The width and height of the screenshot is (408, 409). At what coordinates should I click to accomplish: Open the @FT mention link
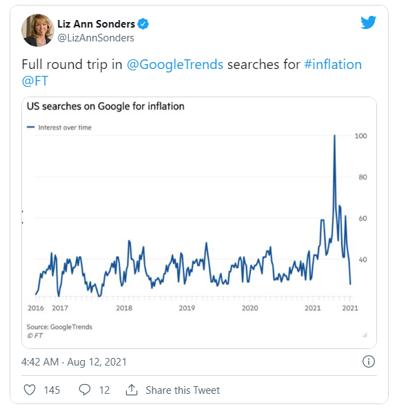tap(35, 81)
